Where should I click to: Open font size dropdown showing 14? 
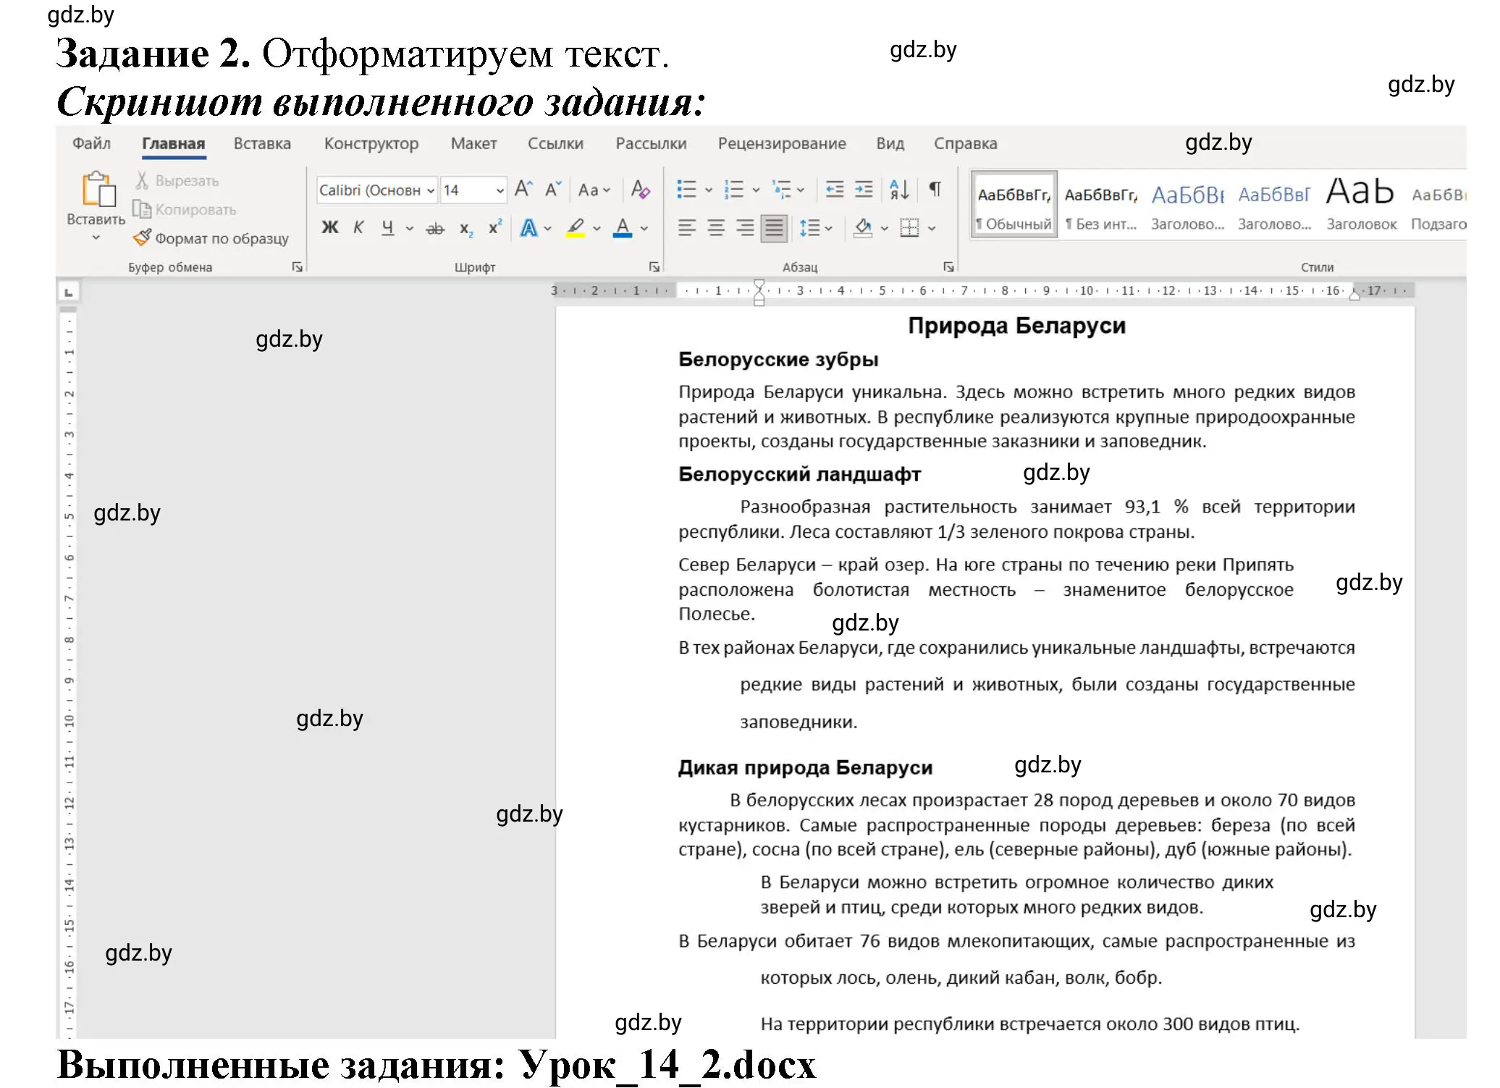(500, 190)
